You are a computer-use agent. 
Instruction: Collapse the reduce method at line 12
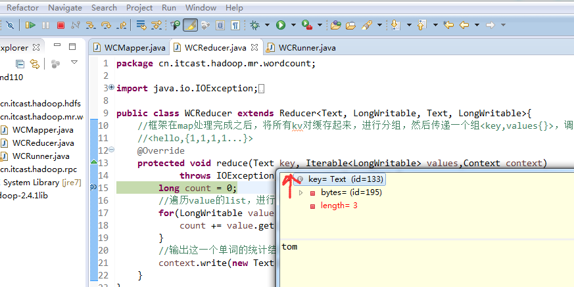(x=112, y=149)
